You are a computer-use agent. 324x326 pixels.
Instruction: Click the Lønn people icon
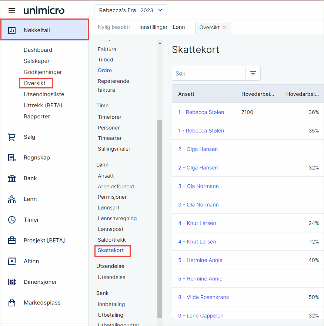[x=12, y=199]
